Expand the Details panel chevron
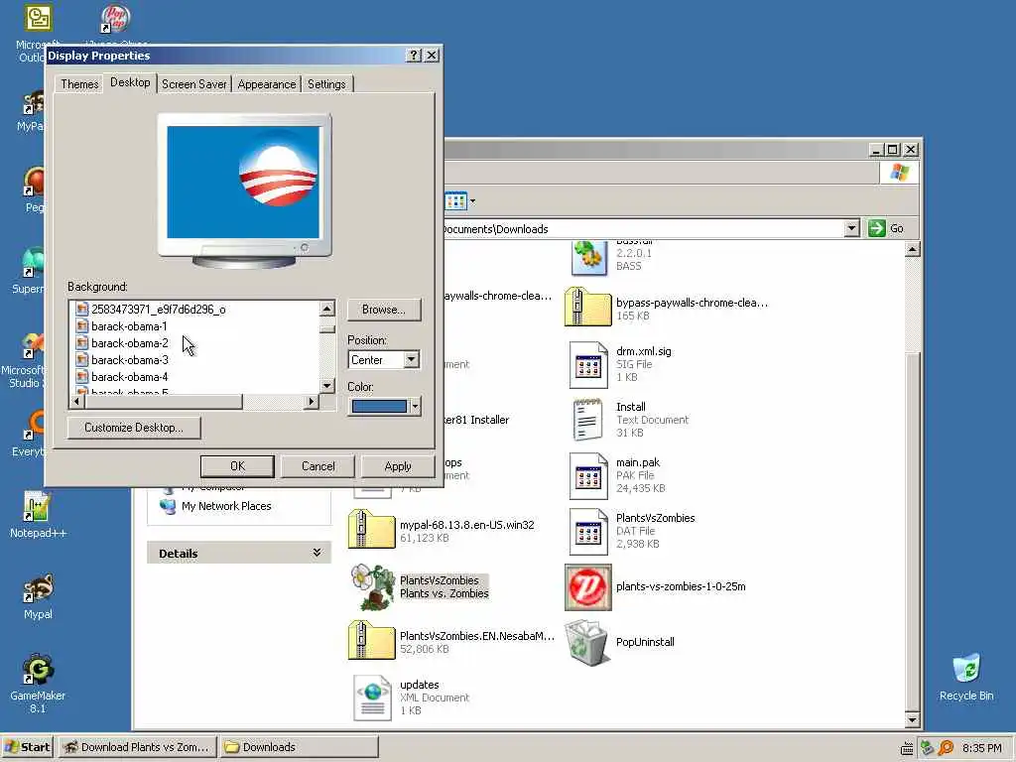The image size is (1016, 762). coord(317,553)
